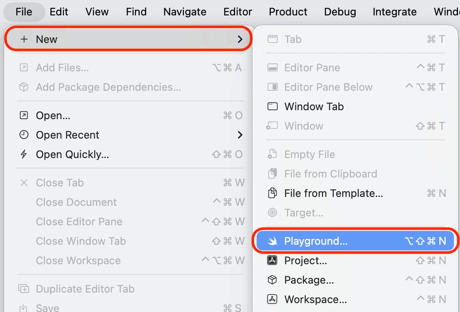Click the Open Quickly lightning bolt icon

[24, 154]
